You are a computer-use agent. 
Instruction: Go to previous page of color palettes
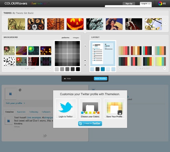[x=120, y=69]
